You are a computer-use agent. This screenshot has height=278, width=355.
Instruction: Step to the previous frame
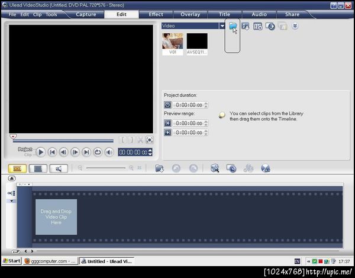point(64,152)
